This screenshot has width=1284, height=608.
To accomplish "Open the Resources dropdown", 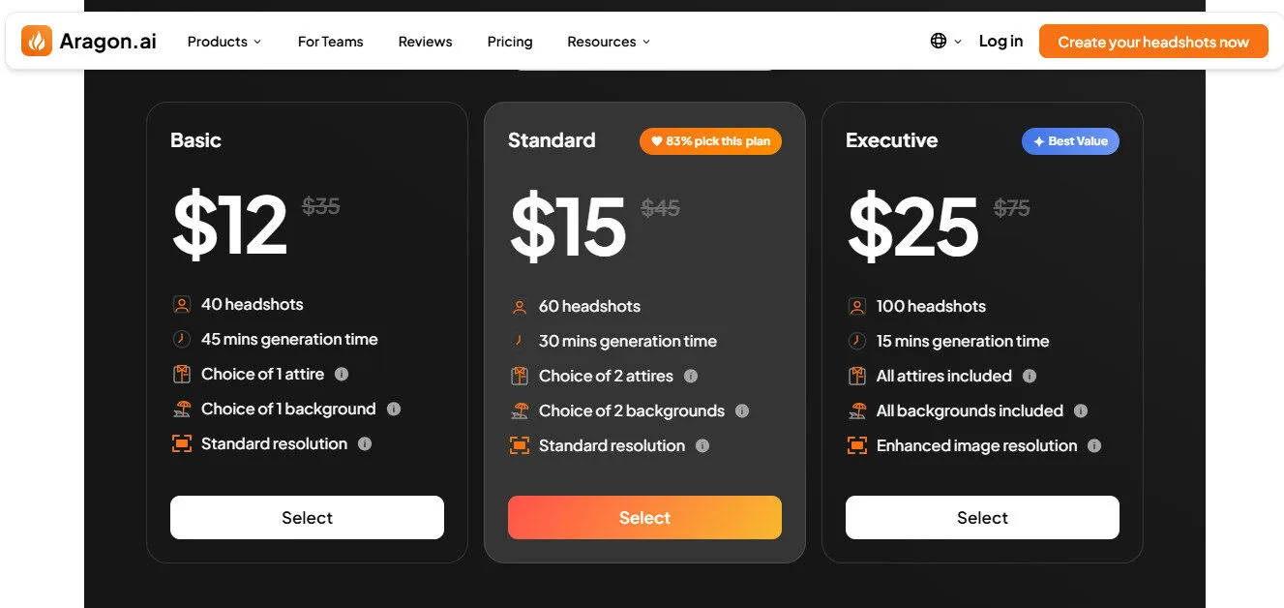I will coord(608,42).
